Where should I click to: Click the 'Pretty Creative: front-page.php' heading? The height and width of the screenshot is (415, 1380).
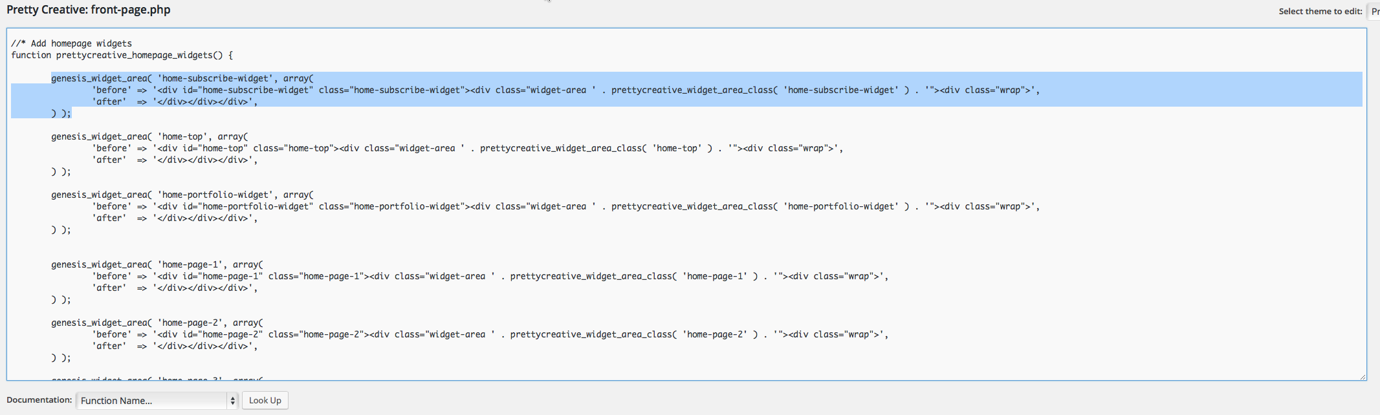pos(89,10)
